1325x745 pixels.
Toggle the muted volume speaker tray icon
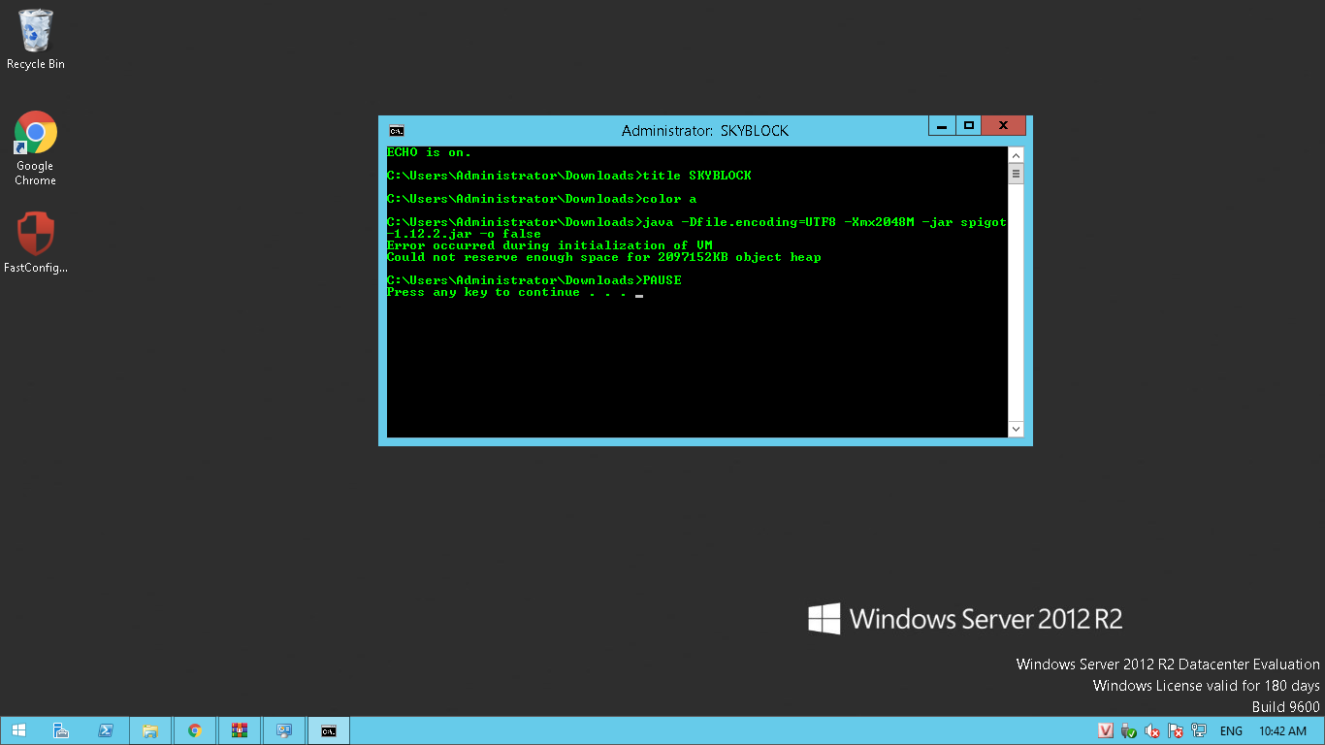[1152, 730]
